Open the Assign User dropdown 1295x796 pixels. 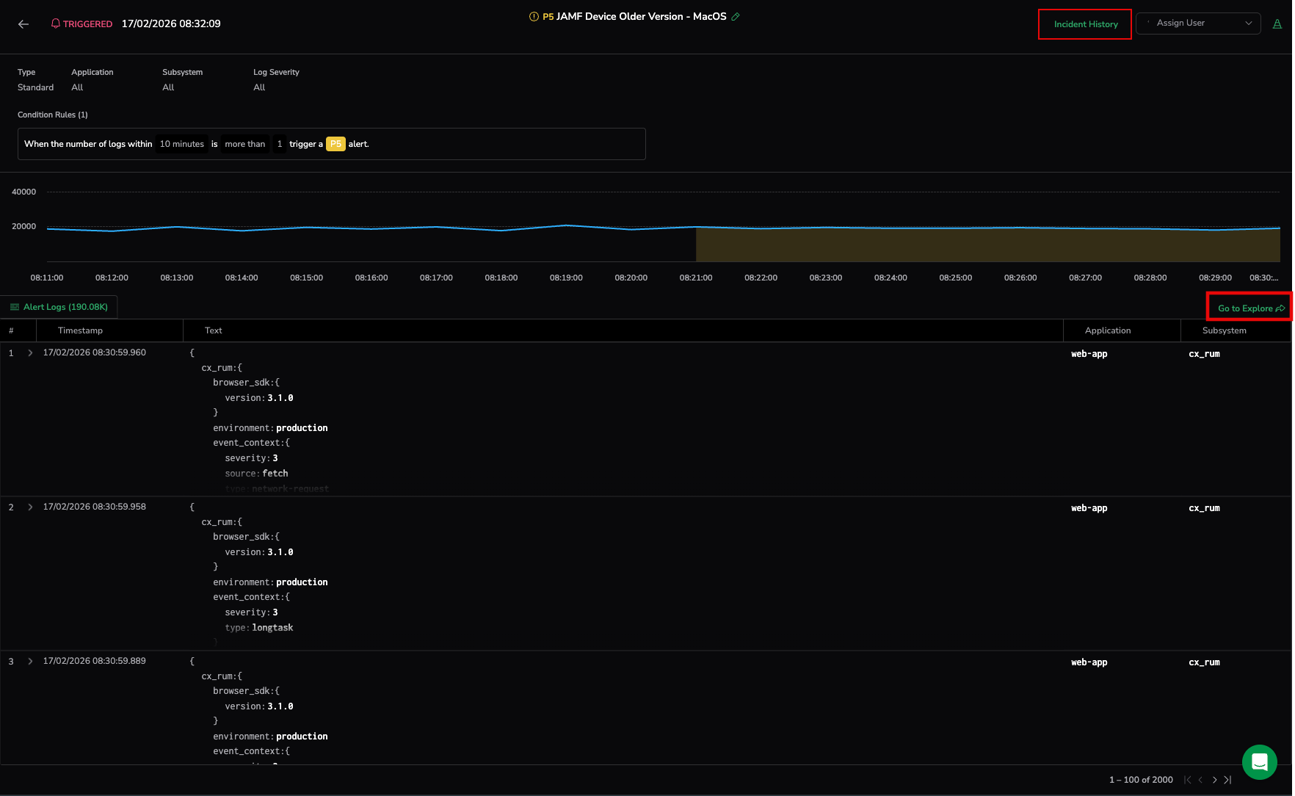pyautogui.click(x=1198, y=23)
